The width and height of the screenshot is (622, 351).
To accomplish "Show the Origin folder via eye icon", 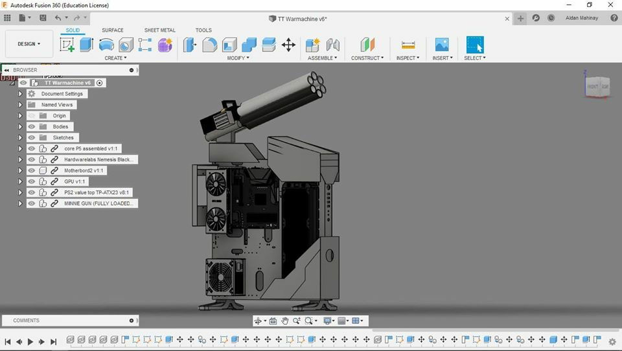I will click(31, 116).
